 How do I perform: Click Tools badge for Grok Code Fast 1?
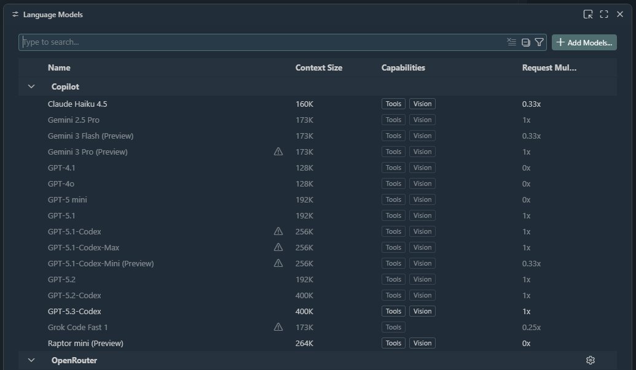(x=393, y=327)
